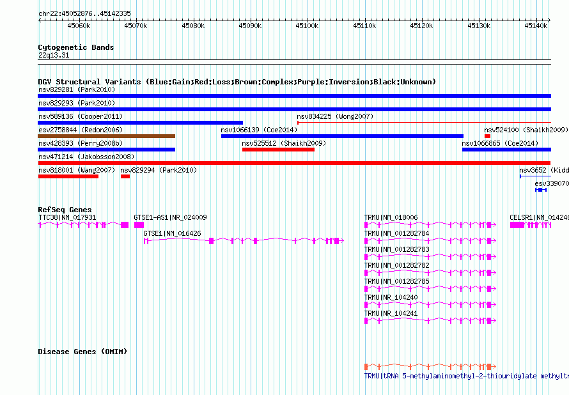The height and width of the screenshot is (395, 569).
Task: Click the GTSE1-AS1|NR_024009 gene block
Action: pyautogui.click(x=139, y=225)
